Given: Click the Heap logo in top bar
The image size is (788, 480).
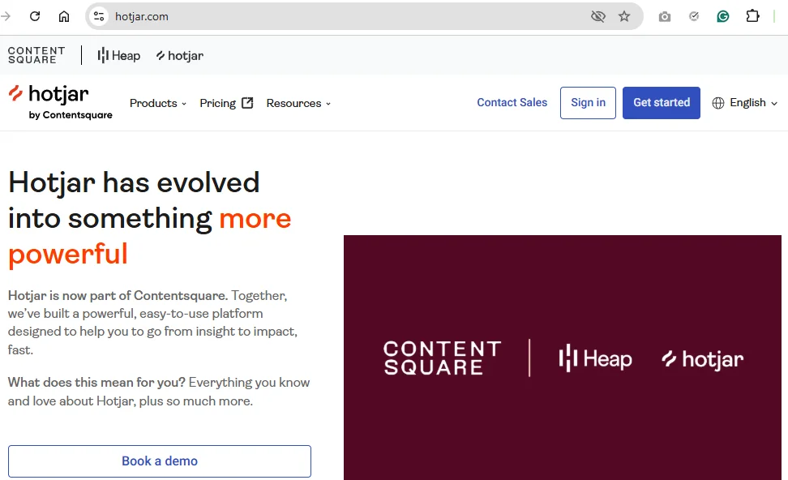Looking at the screenshot, I should point(118,55).
